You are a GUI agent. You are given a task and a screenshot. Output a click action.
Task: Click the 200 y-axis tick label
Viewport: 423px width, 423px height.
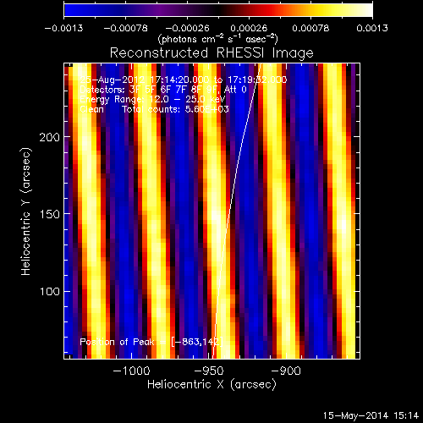(50, 137)
